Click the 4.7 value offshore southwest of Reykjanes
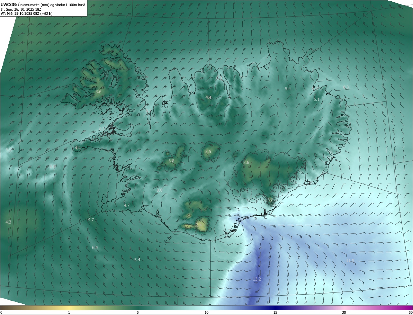 [91, 220]
